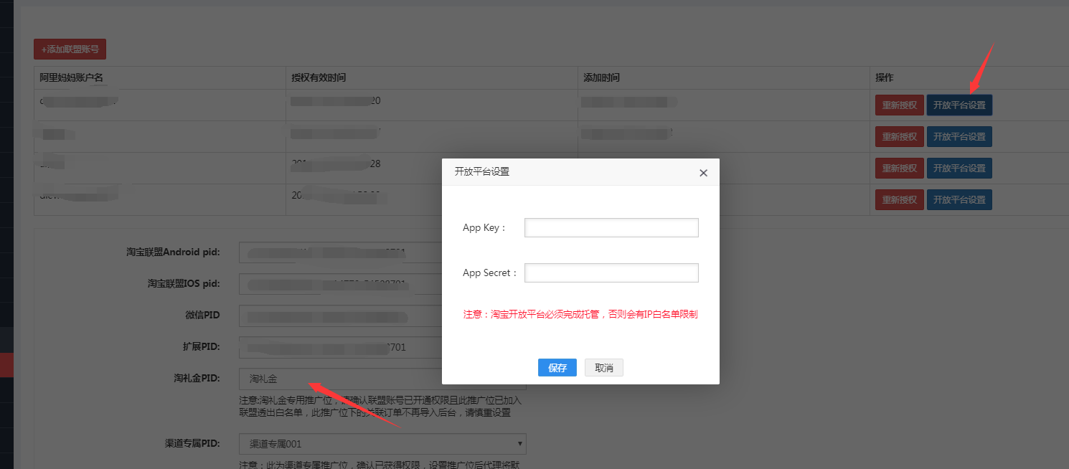The height and width of the screenshot is (469, 1069).
Task: Click the App Key： label
Action: tap(485, 228)
